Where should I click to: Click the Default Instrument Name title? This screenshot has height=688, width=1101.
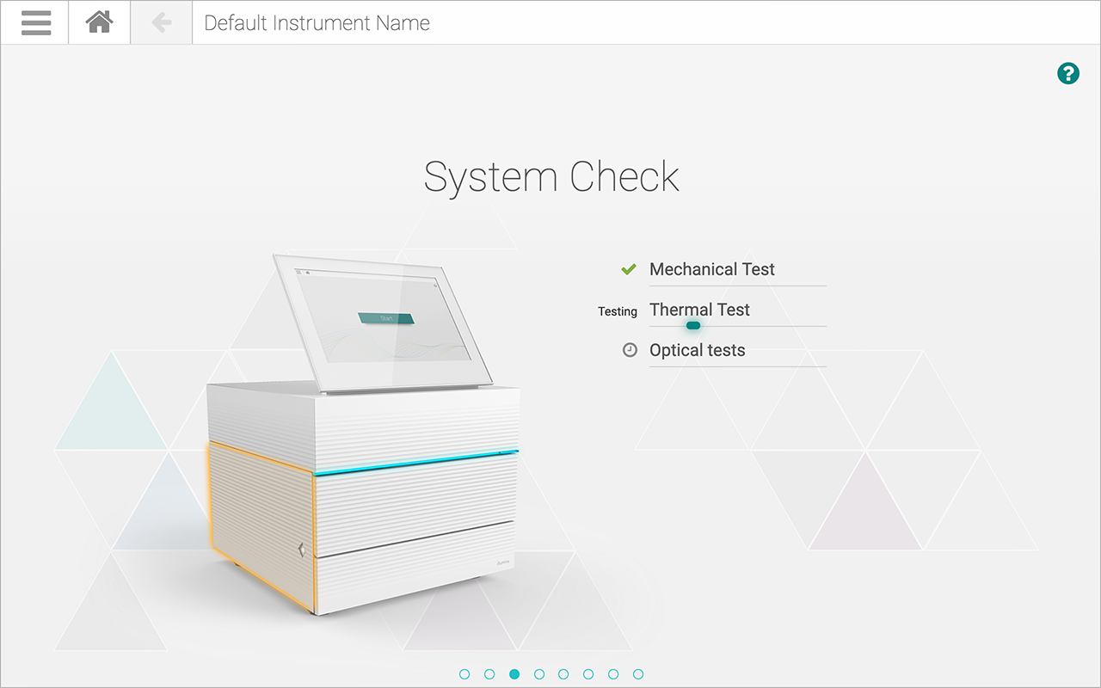[x=317, y=23]
